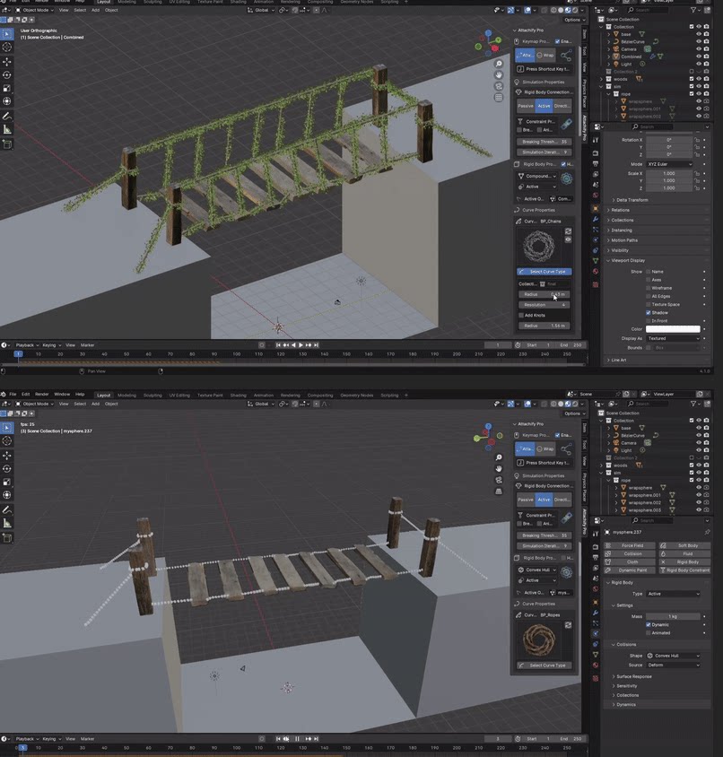Open Physics tab in bottom properties editor

point(596,633)
